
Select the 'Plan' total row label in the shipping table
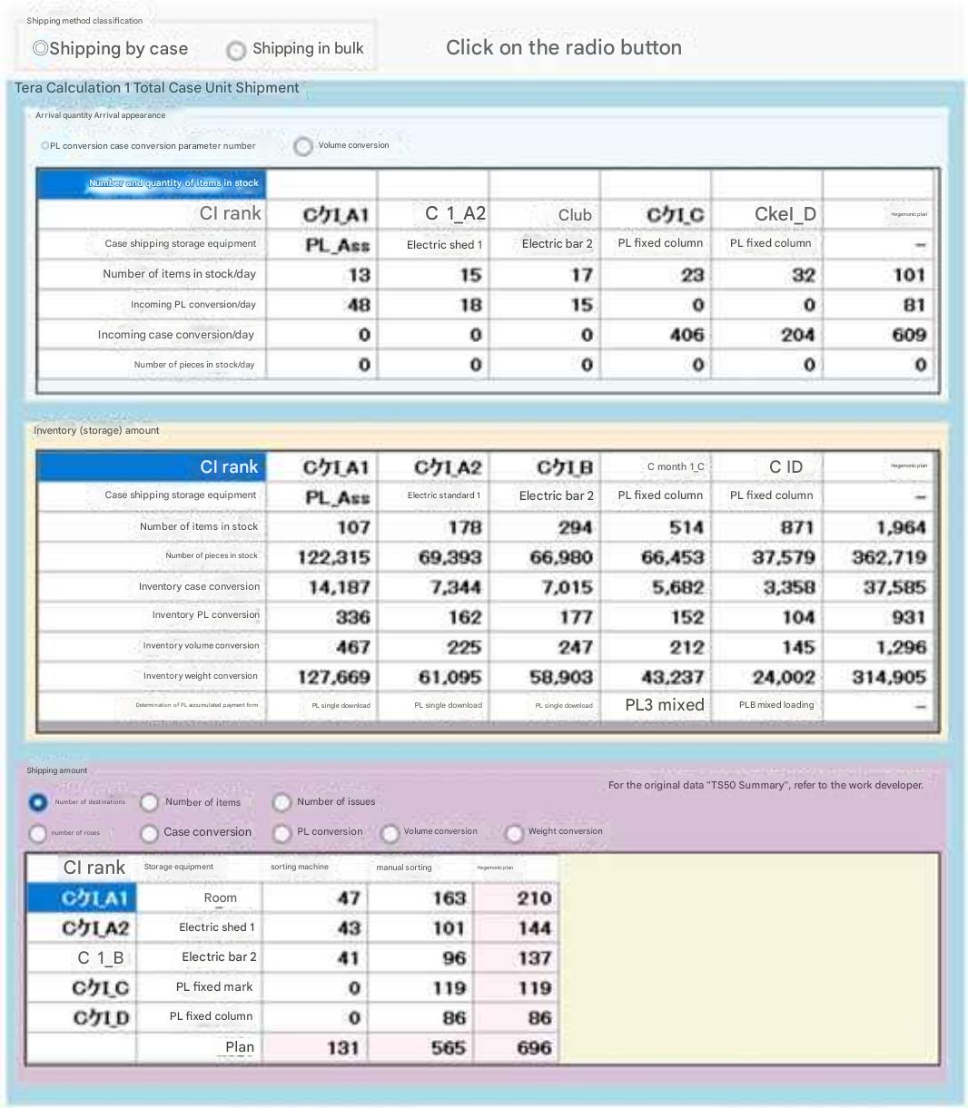tap(240, 1047)
